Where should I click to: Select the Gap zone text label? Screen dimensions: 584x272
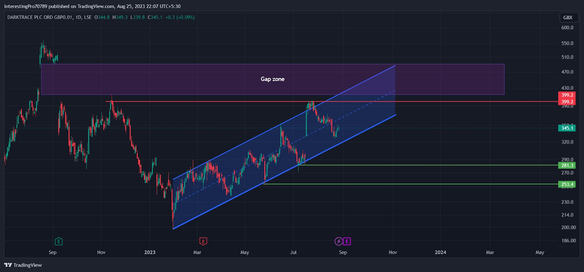click(x=273, y=79)
